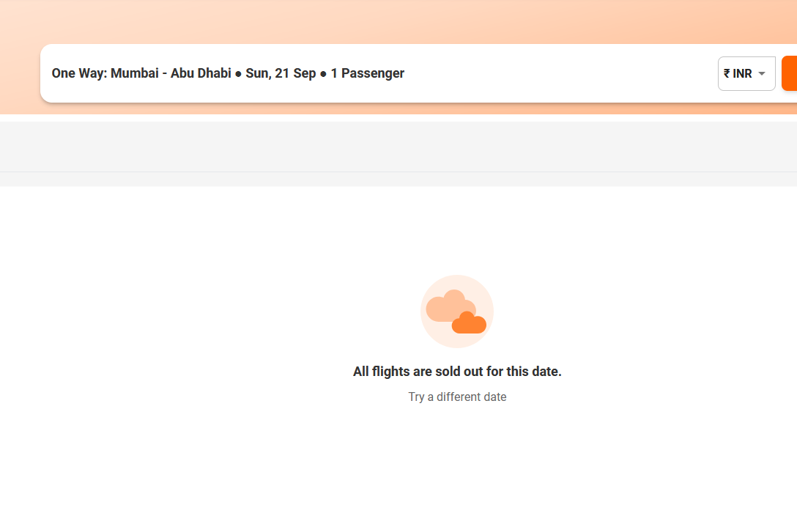Screen dimensions: 797x516
Task: Click the 'Try a different date' text
Action: (457, 397)
